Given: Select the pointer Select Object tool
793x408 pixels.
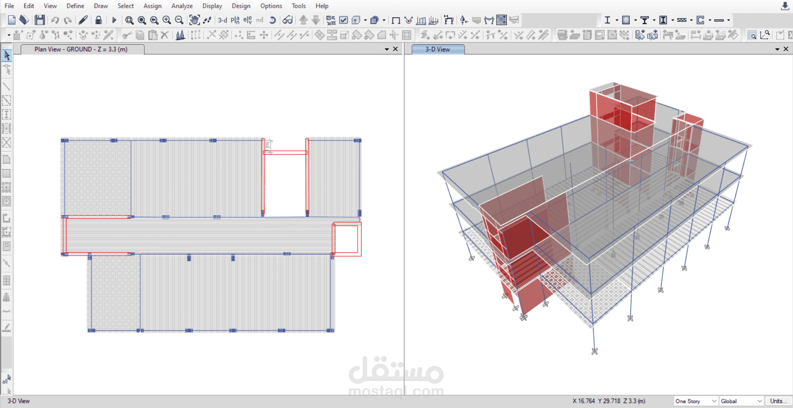Looking at the screenshot, I should pyautogui.click(x=7, y=55).
